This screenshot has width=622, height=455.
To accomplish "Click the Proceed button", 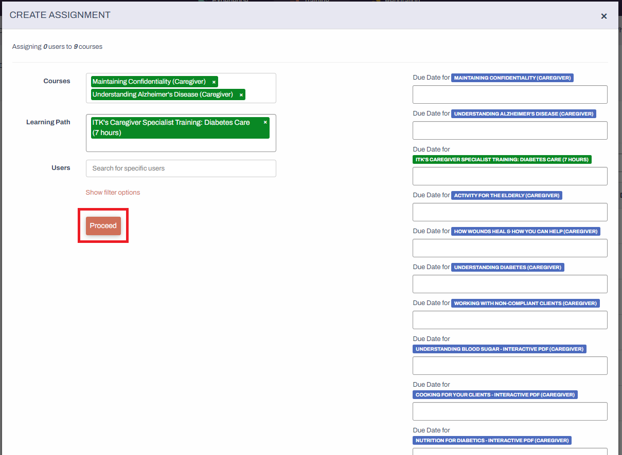I will coord(103,225).
